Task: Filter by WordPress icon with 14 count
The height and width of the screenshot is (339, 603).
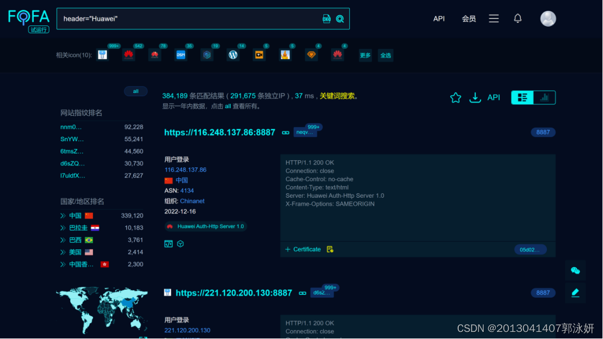Action: click(x=233, y=55)
